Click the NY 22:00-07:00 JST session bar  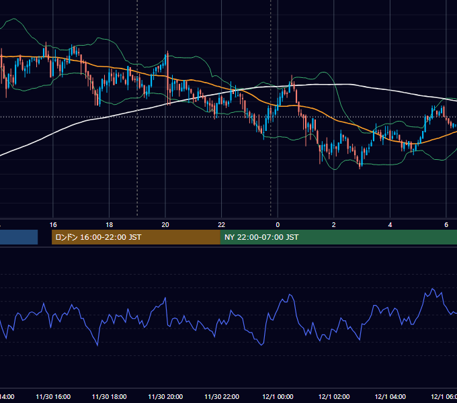coord(338,237)
